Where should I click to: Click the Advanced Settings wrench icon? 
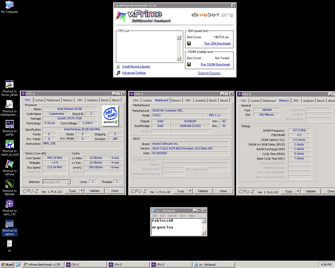coord(118,73)
